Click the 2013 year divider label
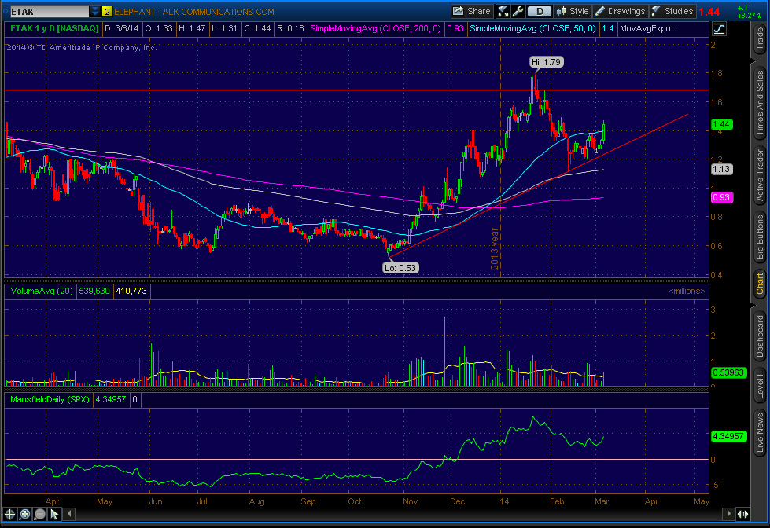Image resolution: width=770 pixels, height=528 pixels. pyautogui.click(x=495, y=248)
